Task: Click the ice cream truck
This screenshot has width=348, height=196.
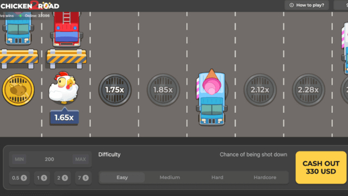Action: [x=212, y=97]
